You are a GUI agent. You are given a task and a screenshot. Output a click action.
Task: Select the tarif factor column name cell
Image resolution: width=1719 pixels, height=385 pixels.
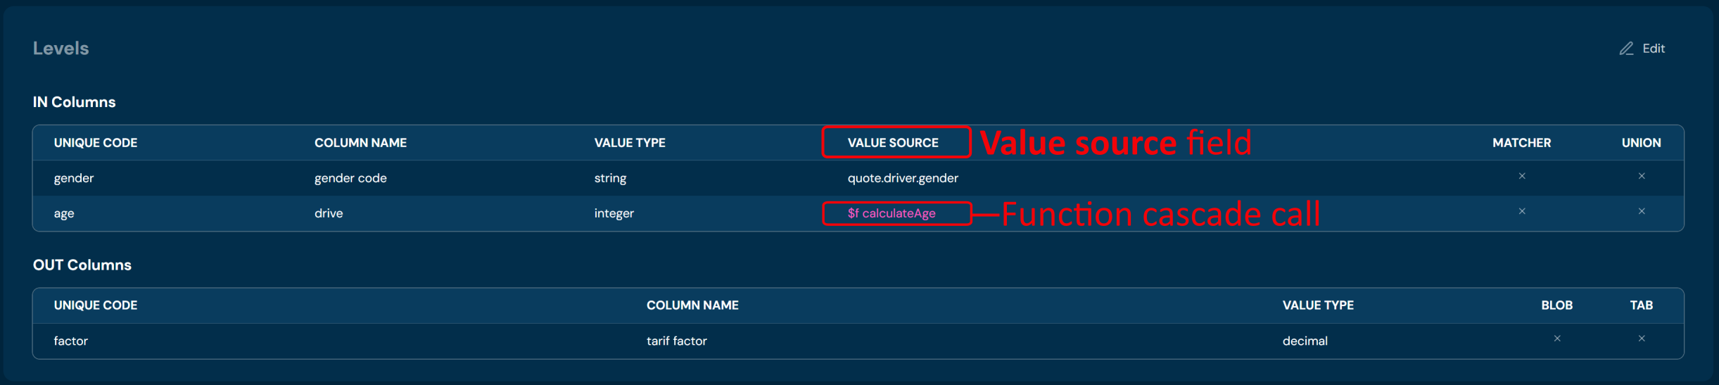click(676, 341)
